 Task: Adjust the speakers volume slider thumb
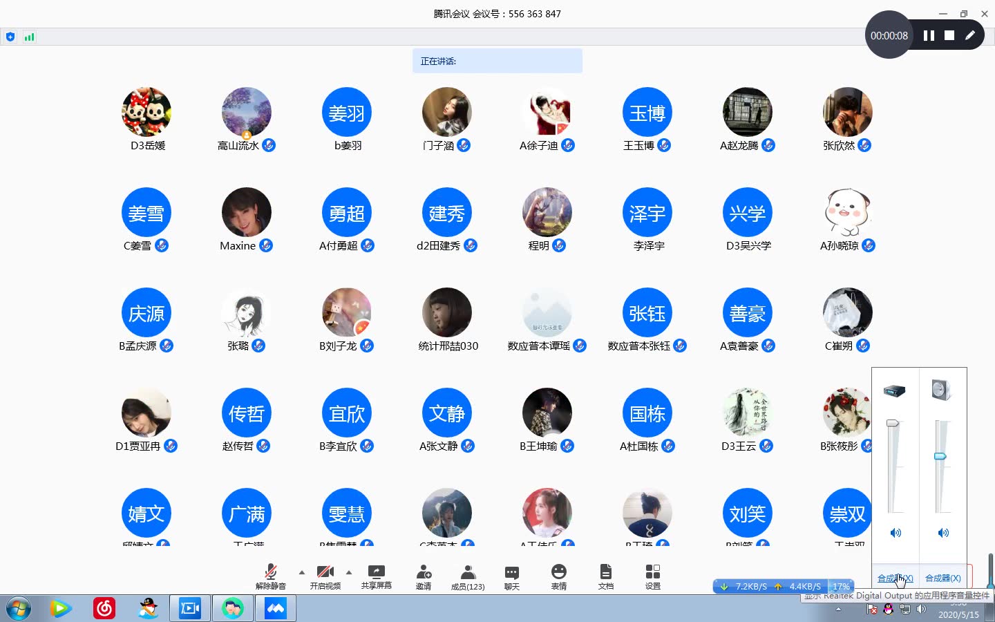[x=940, y=456]
